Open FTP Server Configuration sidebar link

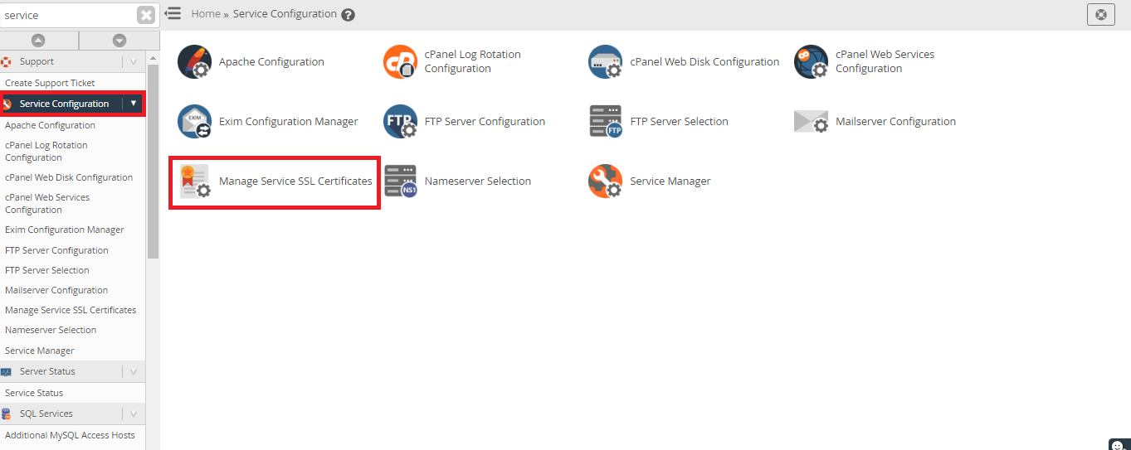tap(56, 251)
